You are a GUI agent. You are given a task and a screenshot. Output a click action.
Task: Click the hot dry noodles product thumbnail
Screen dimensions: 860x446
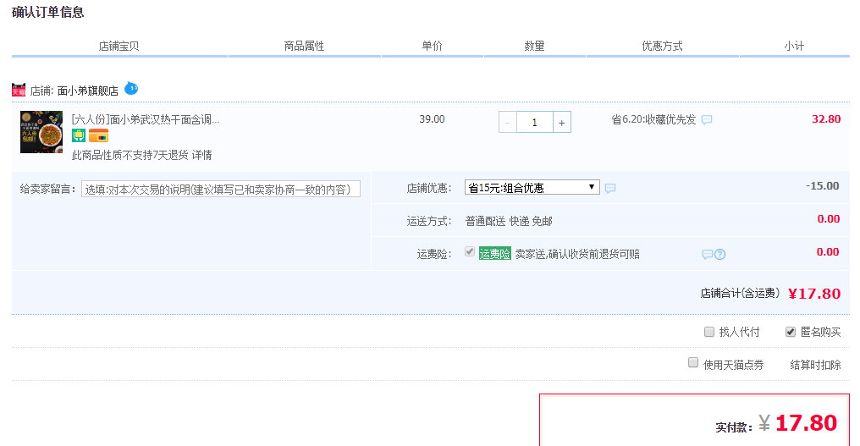click(x=41, y=132)
